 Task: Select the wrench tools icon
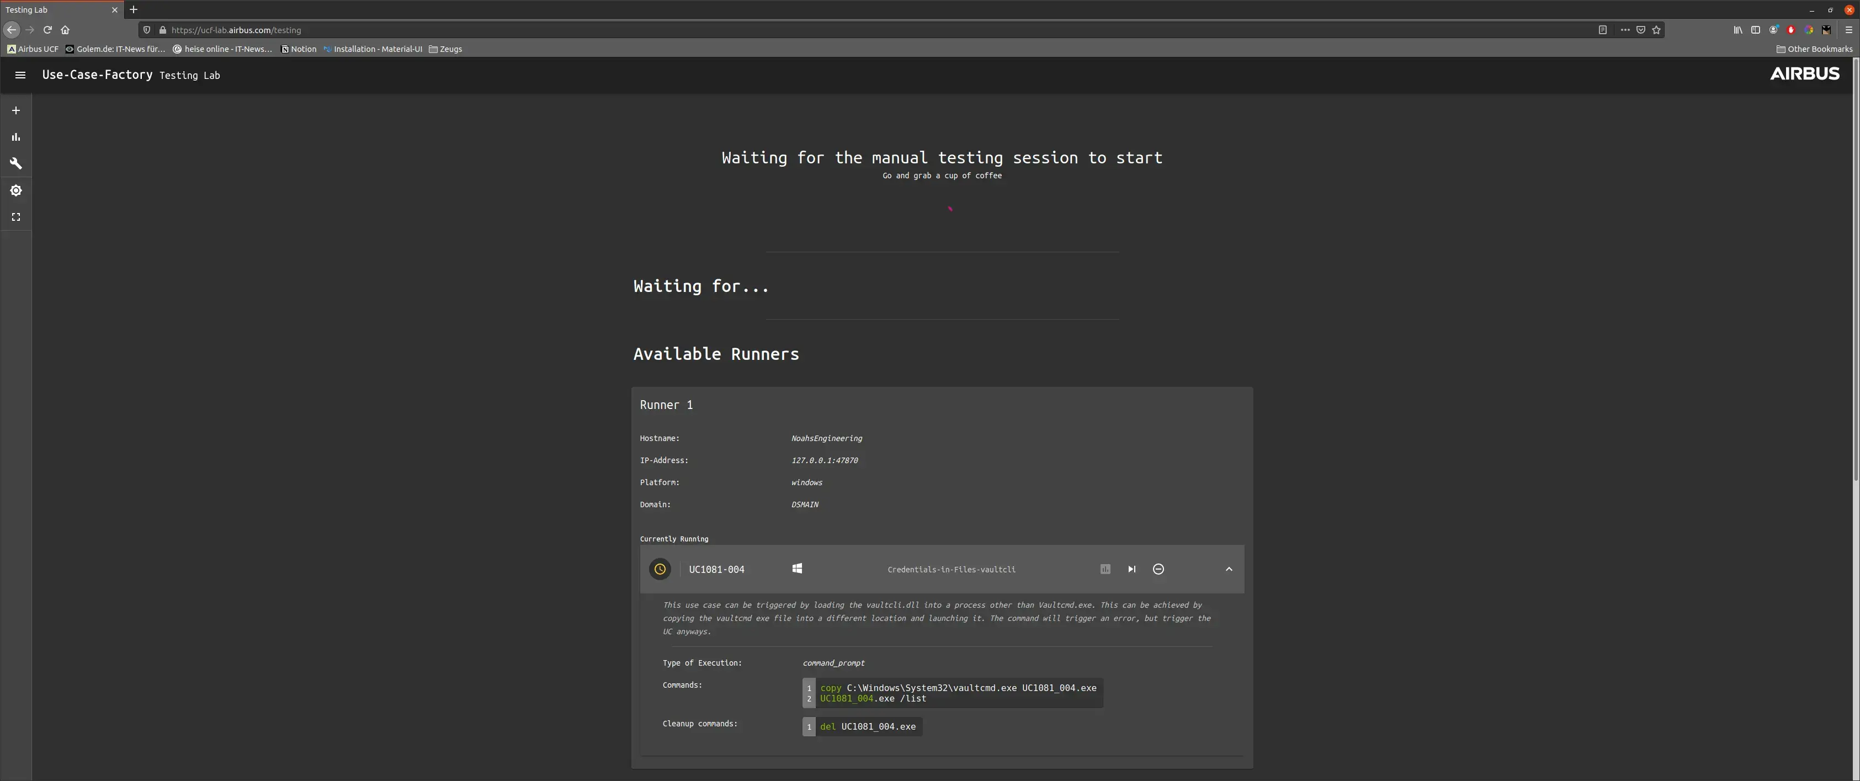(x=16, y=164)
